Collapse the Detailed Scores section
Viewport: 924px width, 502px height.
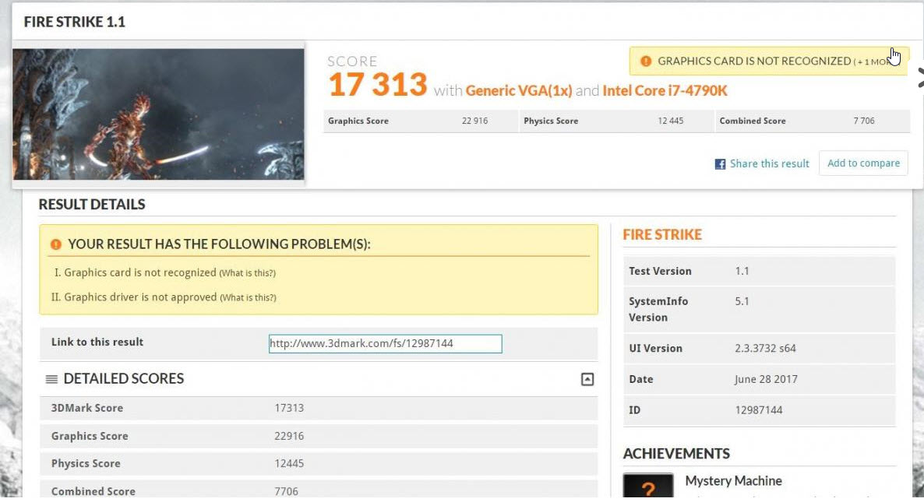click(x=587, y=380)
